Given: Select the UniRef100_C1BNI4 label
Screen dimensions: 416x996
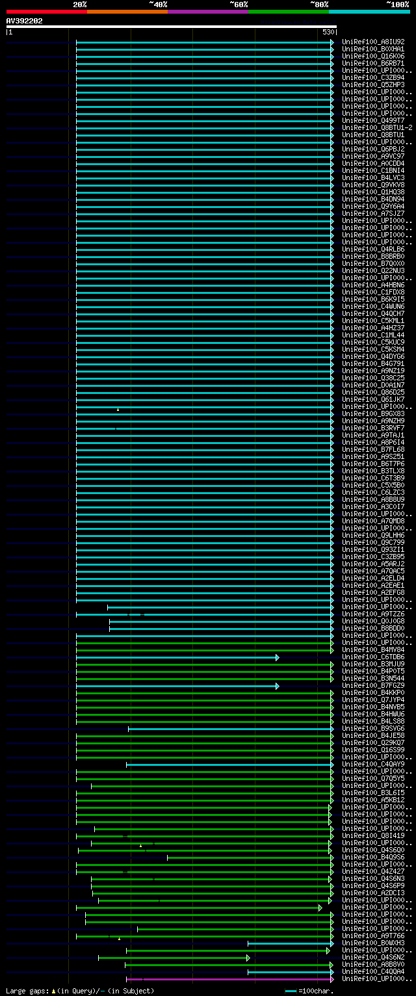Looking at the screenshot, I should (x=373, y=170).
